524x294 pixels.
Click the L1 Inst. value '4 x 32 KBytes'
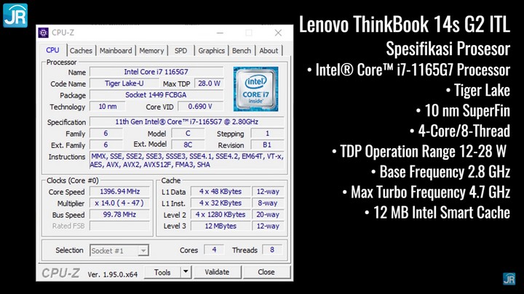click(x=221, y=203)
